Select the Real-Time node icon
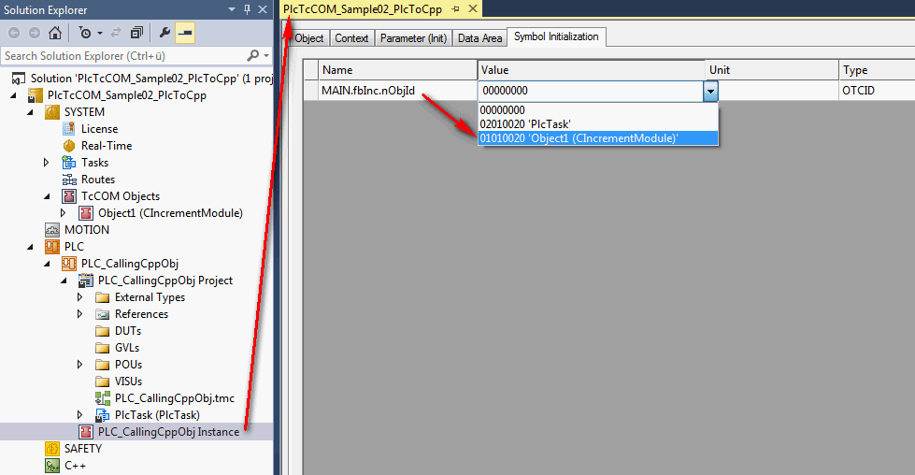 point(69,146)
